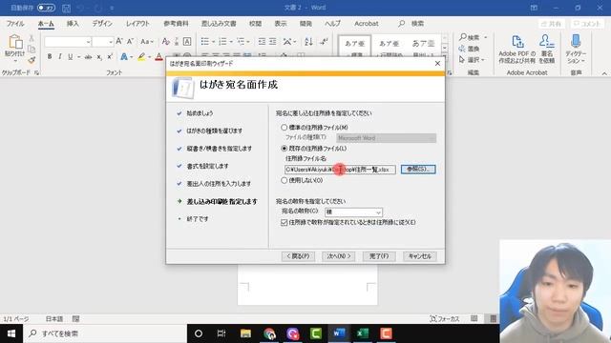Open Excel from the Windows taskbar
This screenshot has width=611, height=343.
coord(363,333)
